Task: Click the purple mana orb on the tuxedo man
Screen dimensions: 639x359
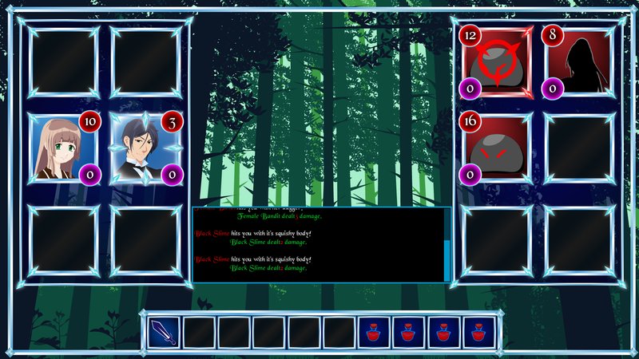Action: pyautogui.click(x=173, y=175)
